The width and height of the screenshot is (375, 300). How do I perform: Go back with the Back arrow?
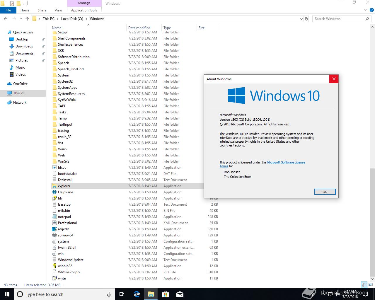tap(6, 19)
